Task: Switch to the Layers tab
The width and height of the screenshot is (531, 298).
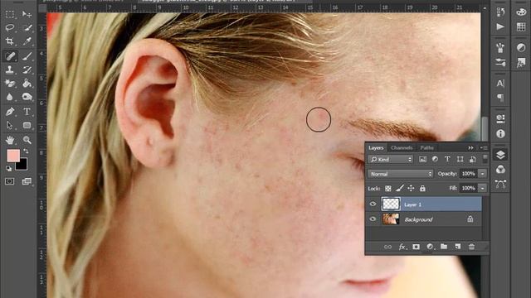Action: pos(376,147)
